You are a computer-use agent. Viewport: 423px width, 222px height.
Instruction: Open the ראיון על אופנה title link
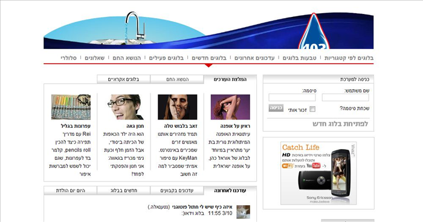pyautogui.click(x=235, y=126)
